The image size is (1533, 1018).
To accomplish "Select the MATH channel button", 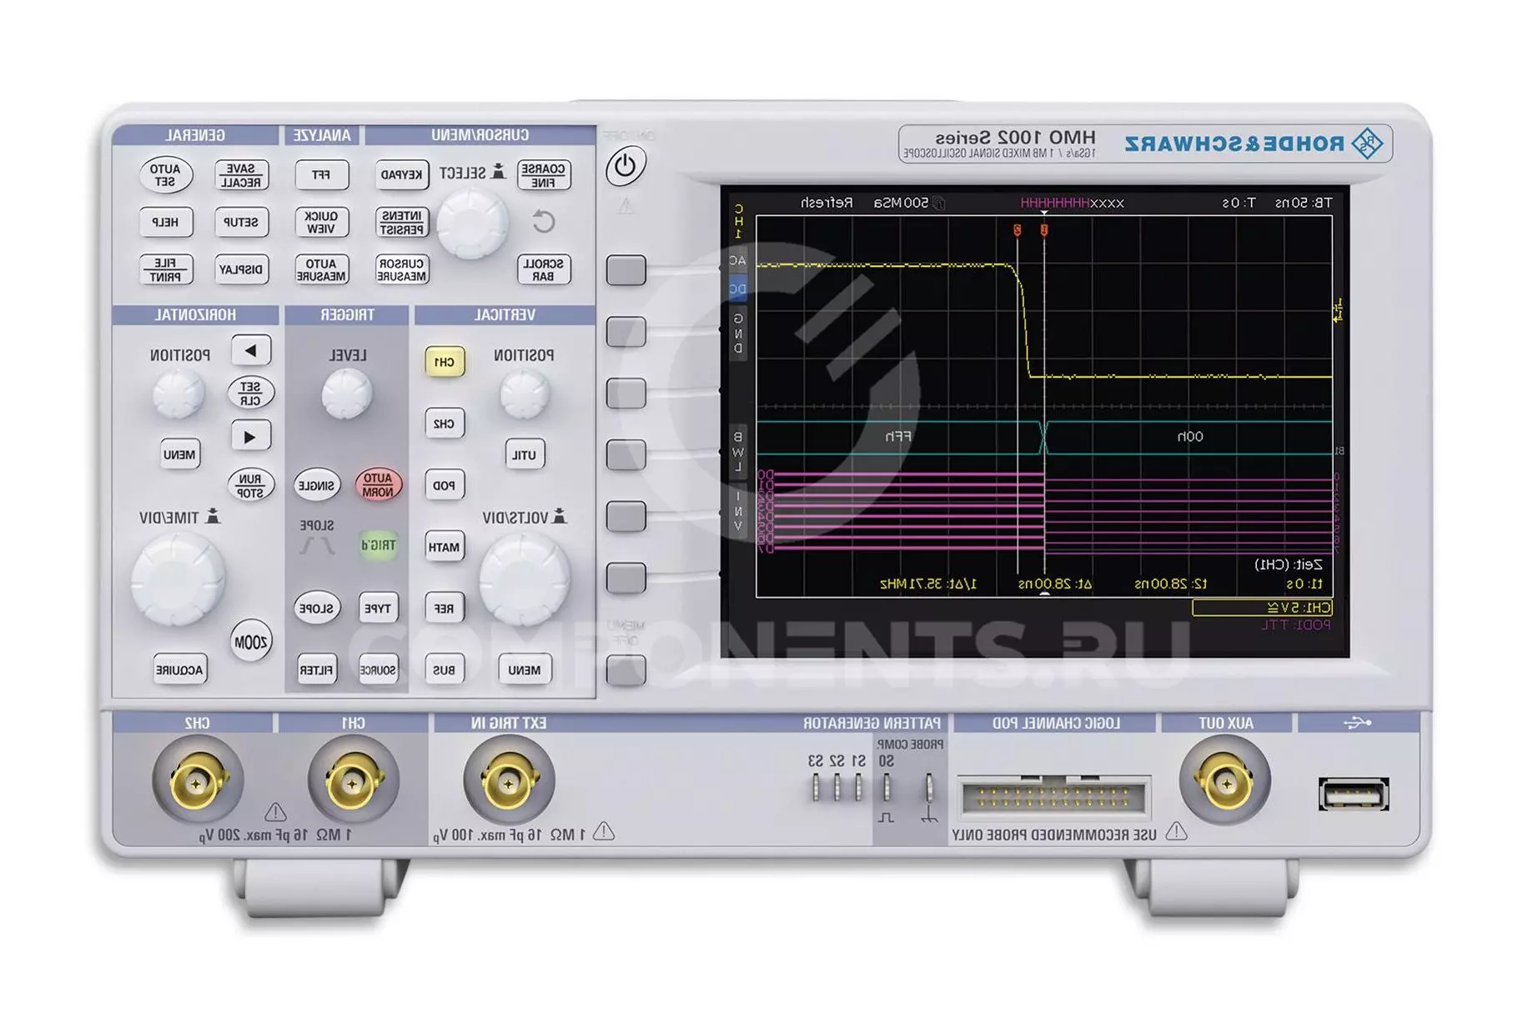I will [x=444, y=547].
